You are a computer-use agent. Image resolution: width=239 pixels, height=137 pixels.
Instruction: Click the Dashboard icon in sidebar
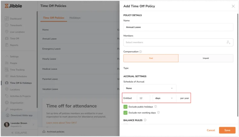(x=7, y=19)
